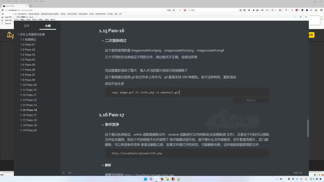Expand the XSS HackBar menu
Image resolution: width=324 pixels, height=182 pixels.
116,14
